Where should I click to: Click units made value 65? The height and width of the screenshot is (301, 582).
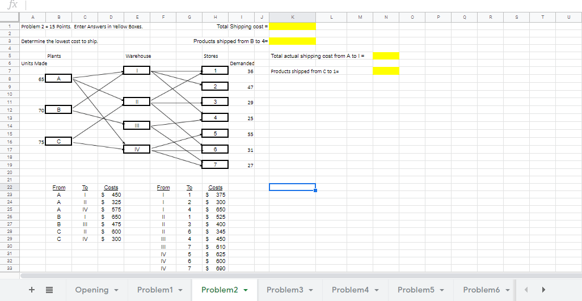pyautogui.click(x=41, y=79)
